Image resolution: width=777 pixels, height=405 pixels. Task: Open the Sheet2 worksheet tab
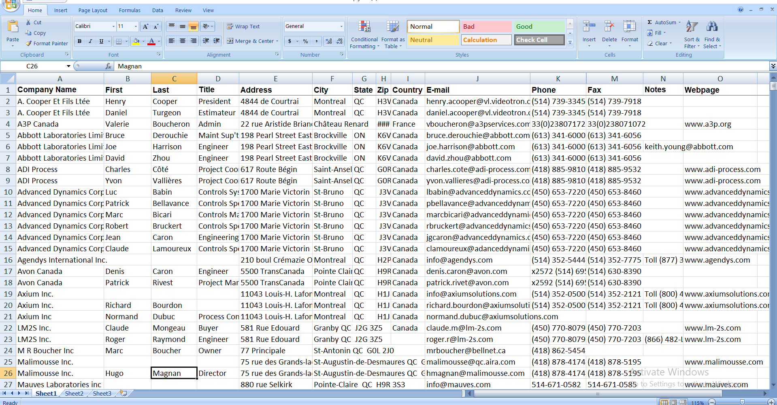(74, 393)
